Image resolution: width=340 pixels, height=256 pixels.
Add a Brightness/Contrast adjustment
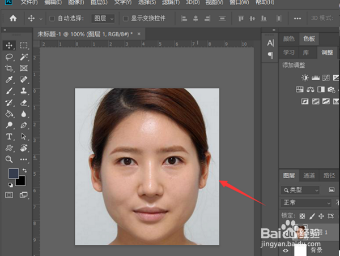pos(305,77)
